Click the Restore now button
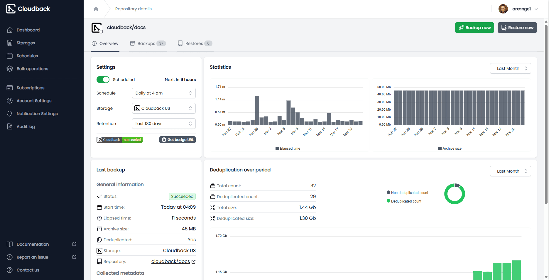The height and width of the screenshot is (280, 549). [x=517, y=28]
